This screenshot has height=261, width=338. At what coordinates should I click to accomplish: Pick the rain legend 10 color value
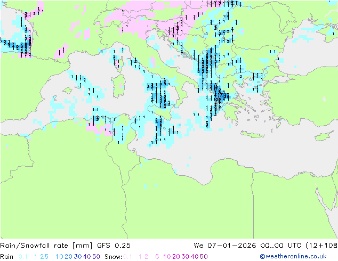coord(60,257)
